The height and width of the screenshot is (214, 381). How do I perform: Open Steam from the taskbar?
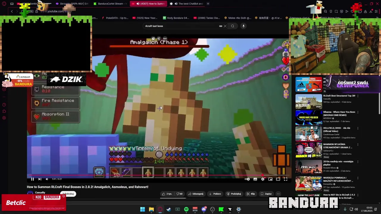pos(169,209)
